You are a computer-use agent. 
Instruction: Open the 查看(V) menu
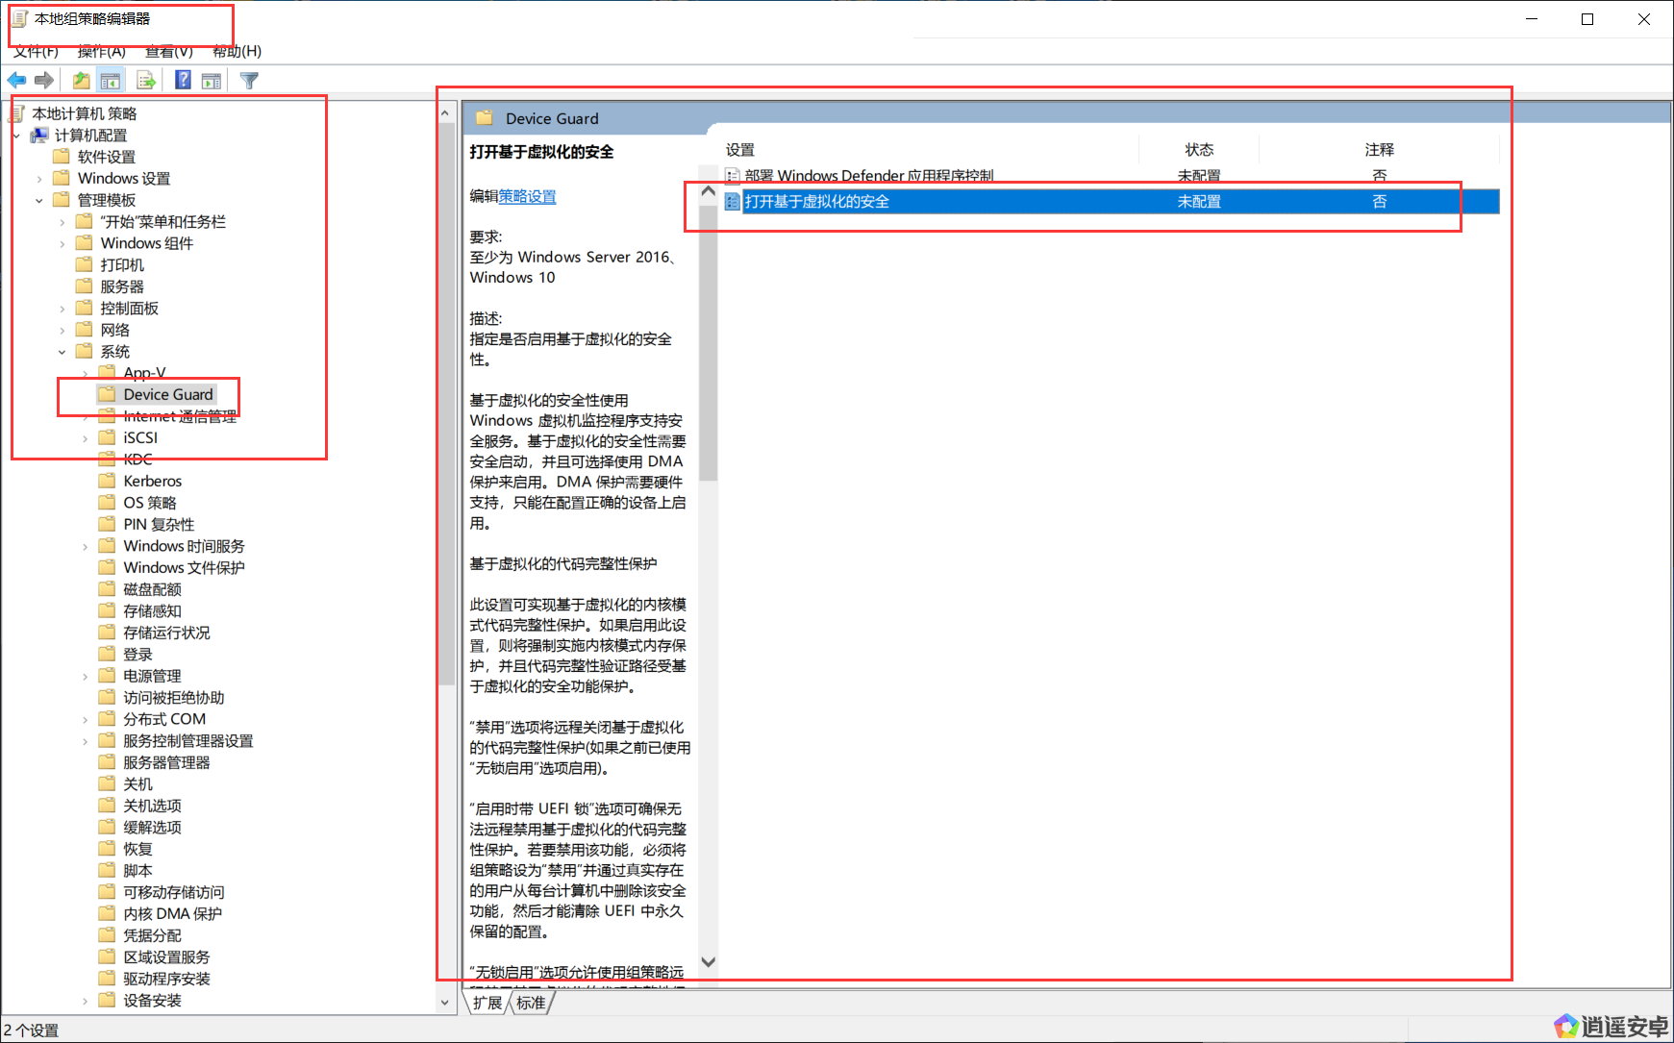point(169,51)
